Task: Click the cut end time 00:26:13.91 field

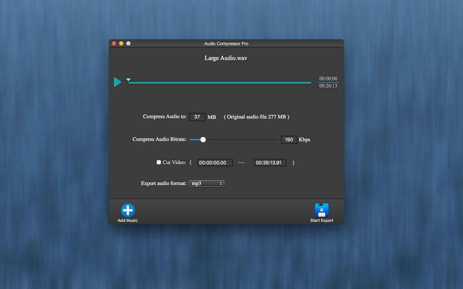Action: coord(270,162)
